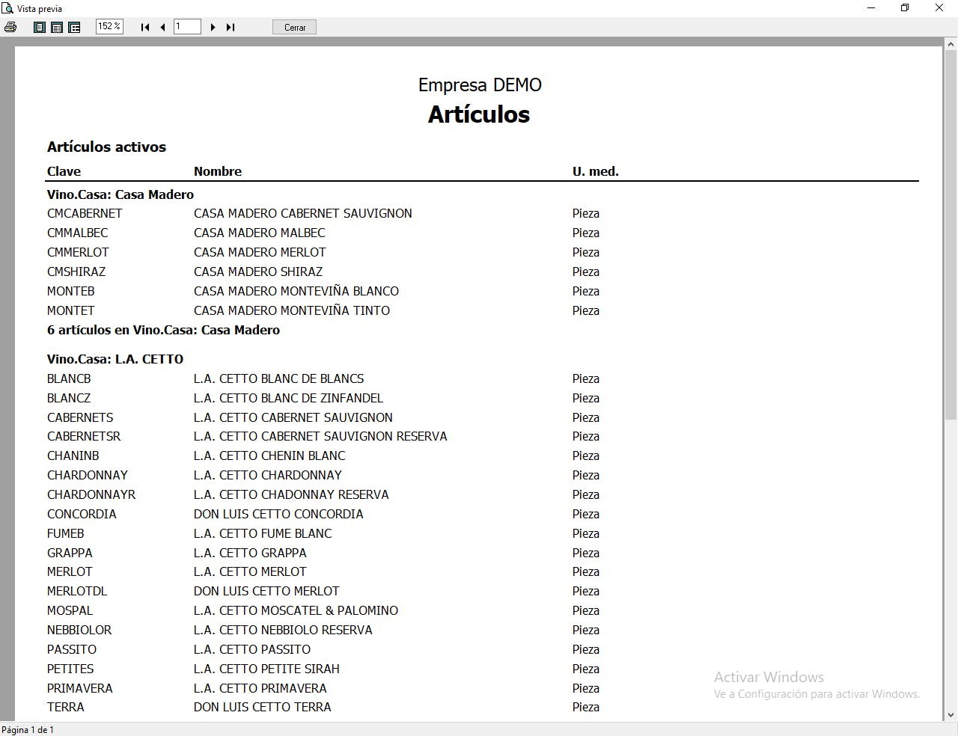This screenshot has height=736, width=958.
Task: Close the Vista previa window
Action: (939, 8)
